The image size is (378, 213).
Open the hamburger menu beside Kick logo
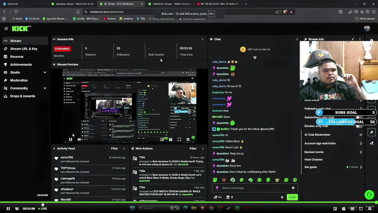click(6, 29)
